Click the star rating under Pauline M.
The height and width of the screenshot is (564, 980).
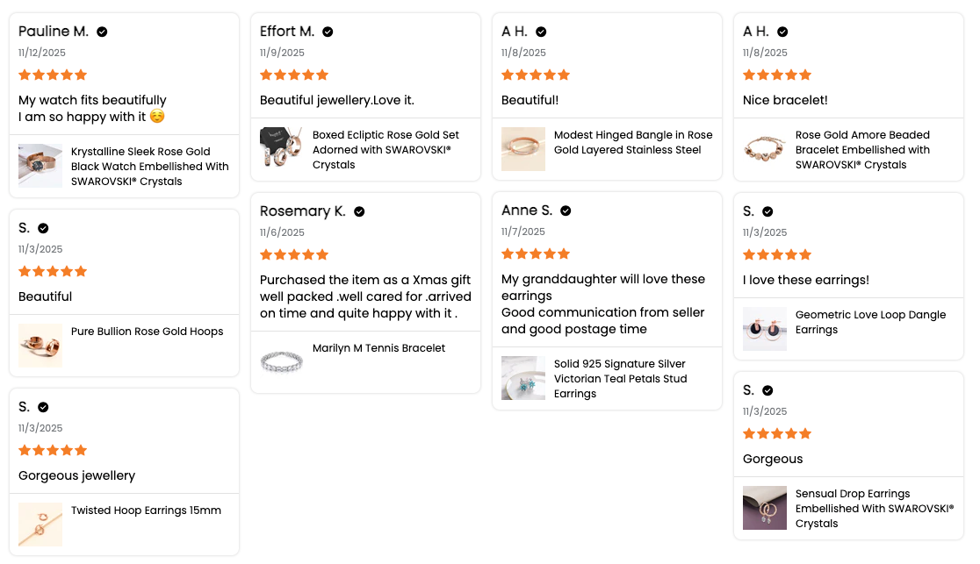53,75
